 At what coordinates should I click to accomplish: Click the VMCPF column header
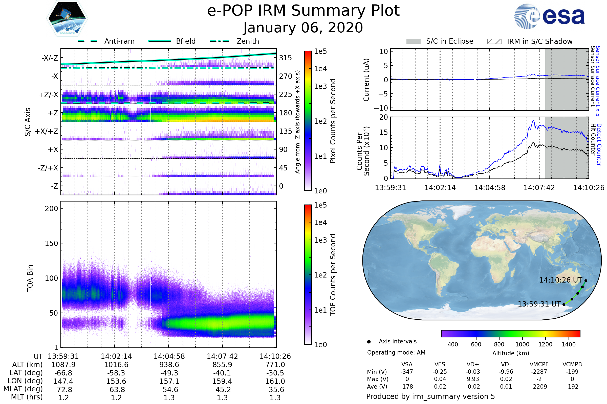point(539,364)
